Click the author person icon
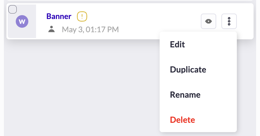The height and width of the screenshot is (136, 260). tap(51, 29)
